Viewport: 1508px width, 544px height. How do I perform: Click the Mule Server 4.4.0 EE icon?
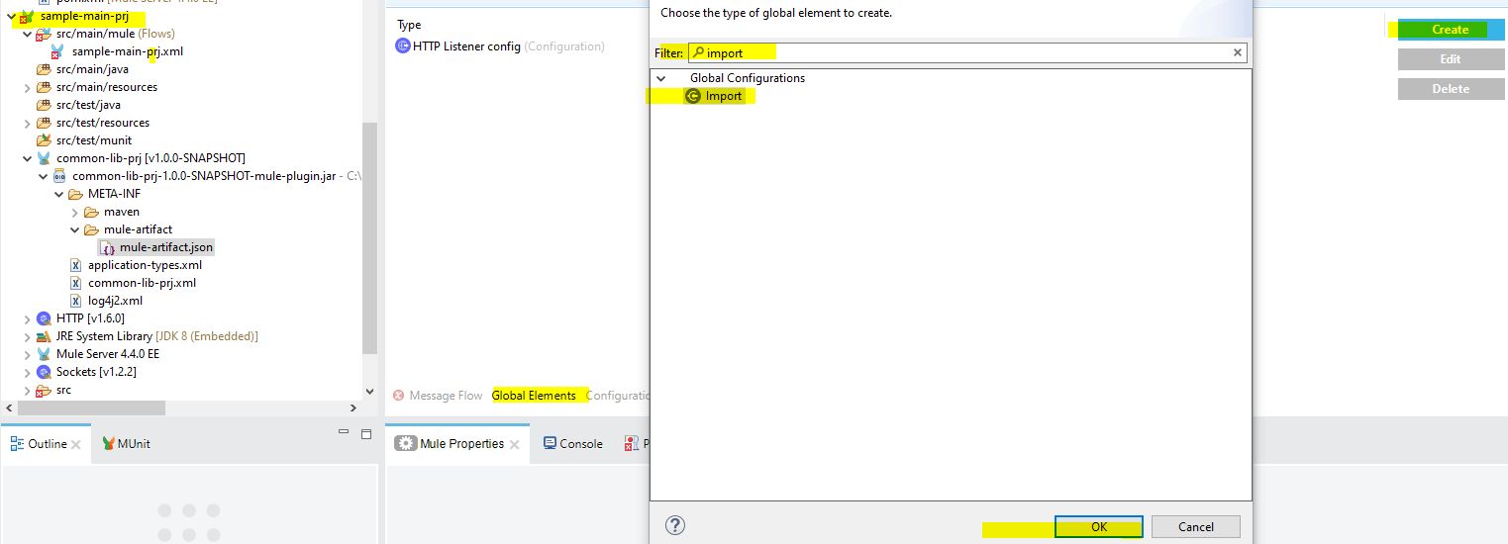tap(44, 354)
